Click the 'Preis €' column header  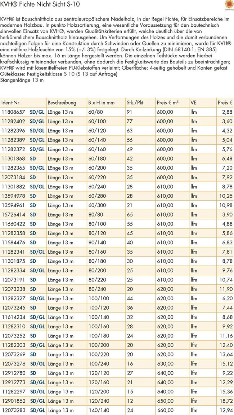(x=225, y=103)
